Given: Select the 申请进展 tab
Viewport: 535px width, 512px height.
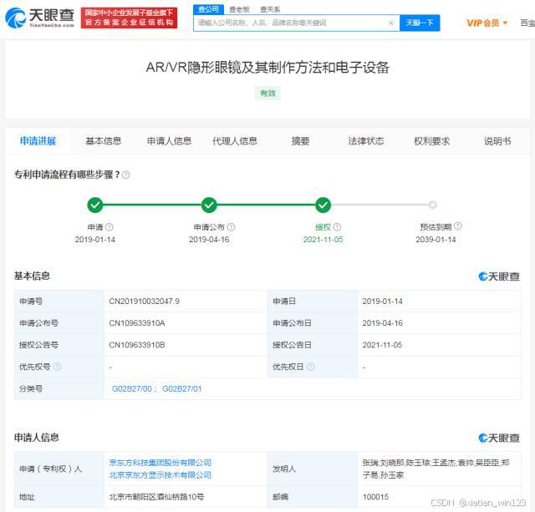Looking at the screenshot, I should click(38, 141).
